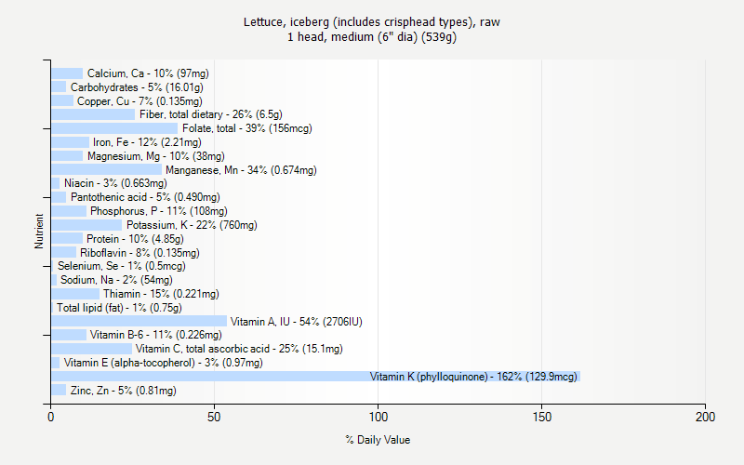
Task: Click Magnesium, Mg - 10% (38mg) label
Action: 156,156
